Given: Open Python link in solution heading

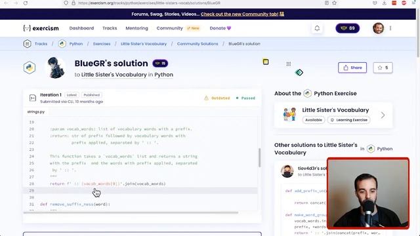Looking at the screenshot, I should (163, 75).
